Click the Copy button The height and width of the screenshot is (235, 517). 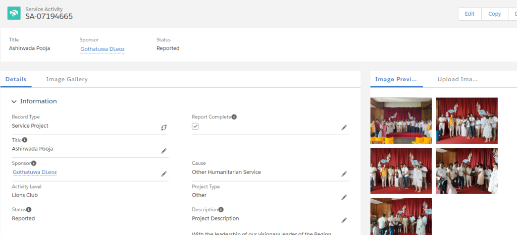(x=495, y=14)
